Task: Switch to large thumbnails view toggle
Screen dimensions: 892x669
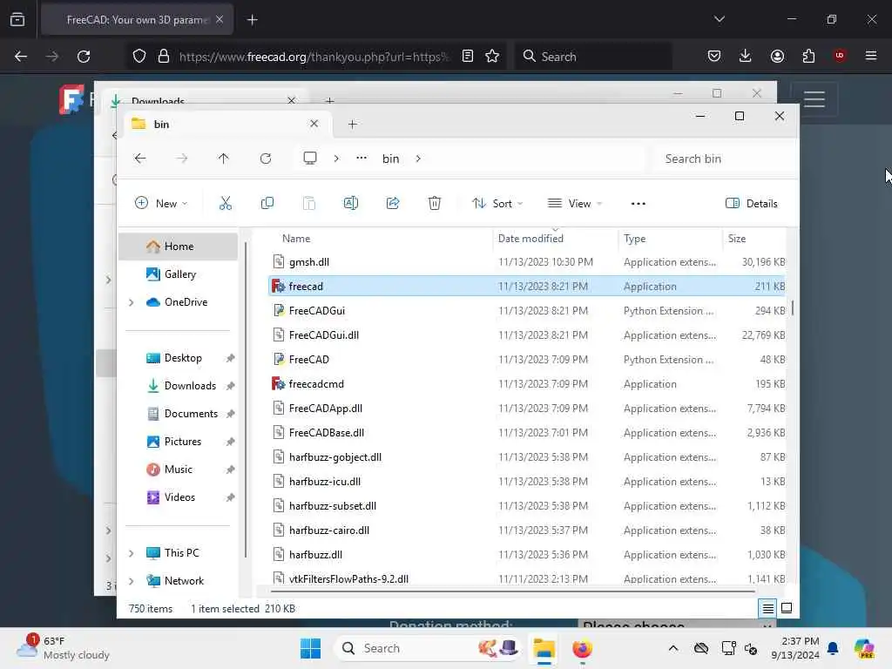Action: tap(787, 608)
